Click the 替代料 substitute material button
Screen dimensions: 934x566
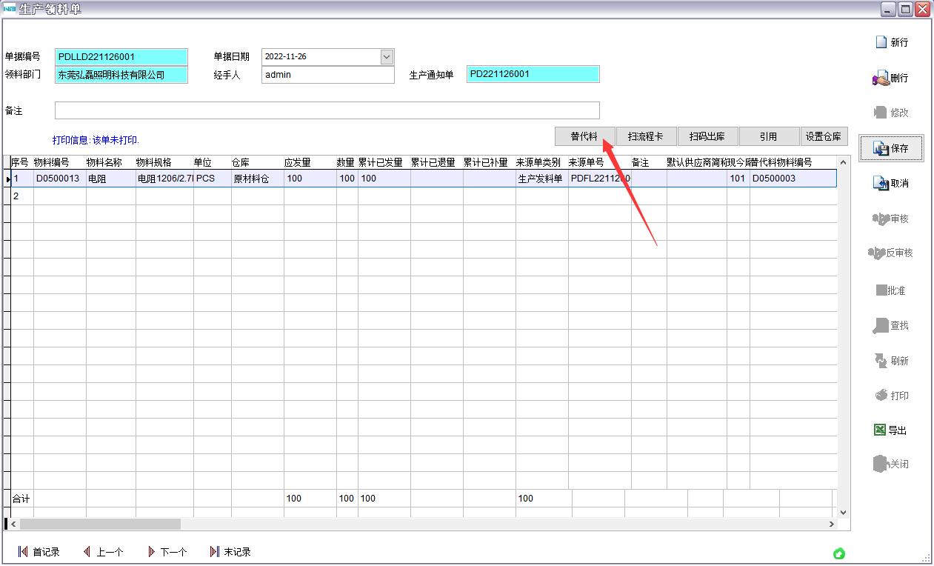pos(584,136)
